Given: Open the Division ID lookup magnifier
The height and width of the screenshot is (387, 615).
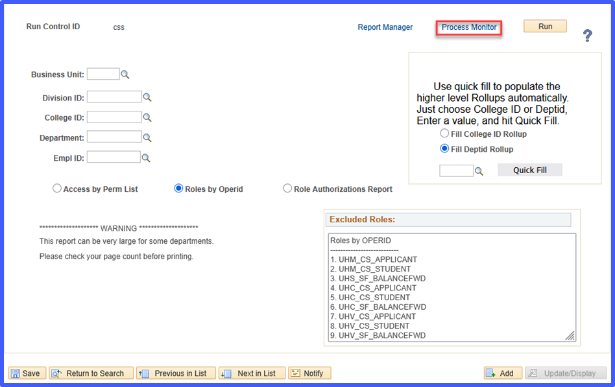Looking at the screenshot, I should 147,97.
